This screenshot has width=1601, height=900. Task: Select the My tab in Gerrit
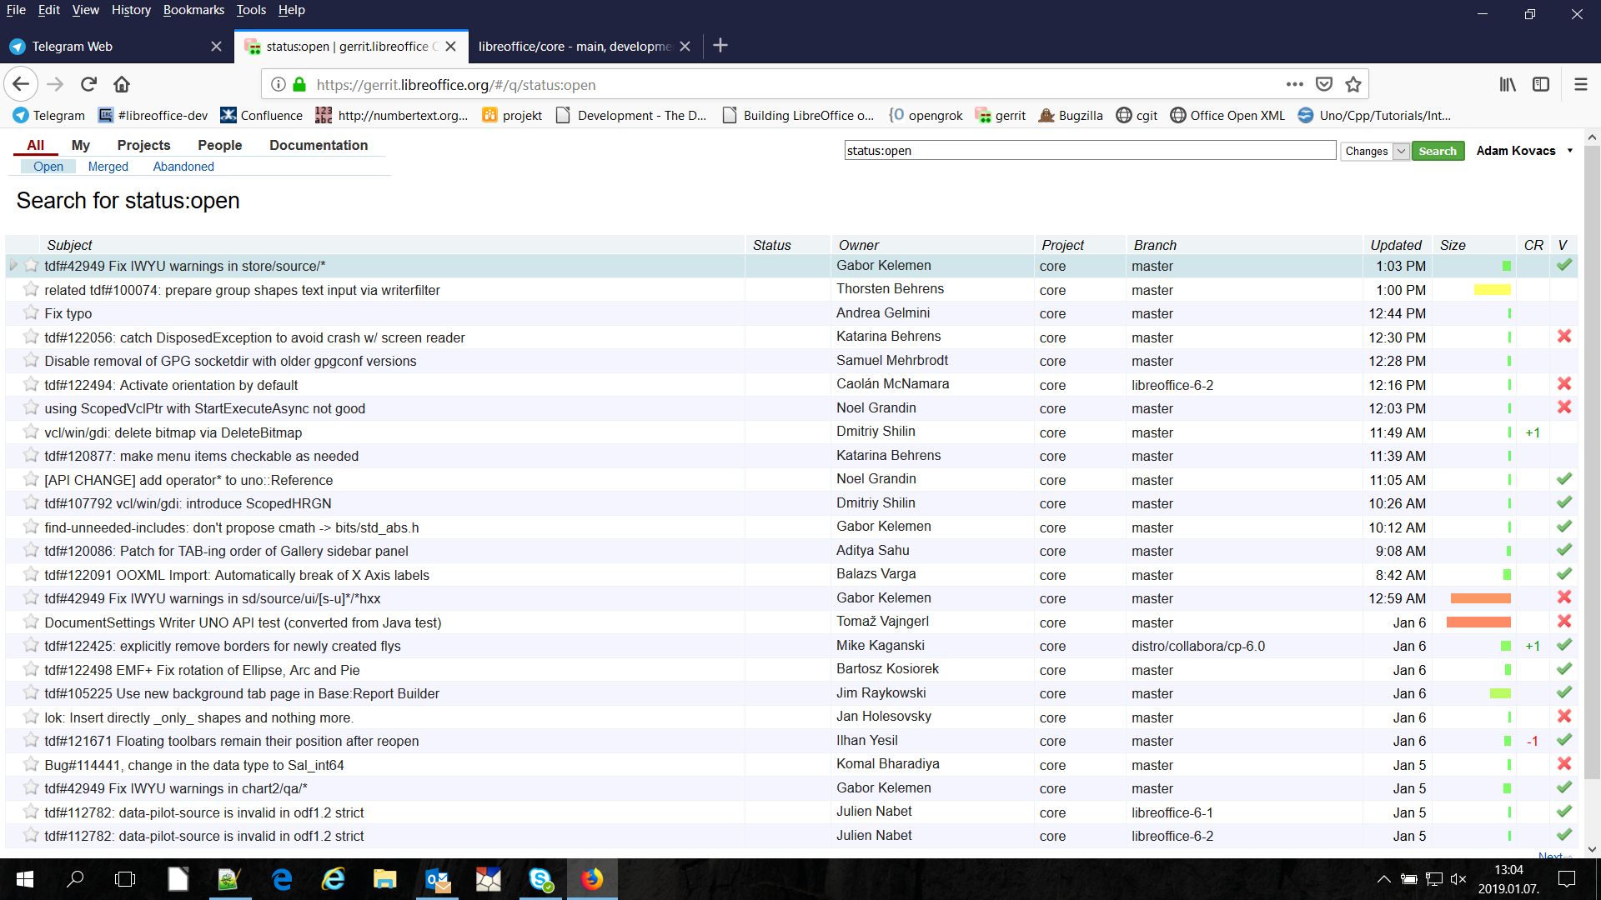coord(81,145)
